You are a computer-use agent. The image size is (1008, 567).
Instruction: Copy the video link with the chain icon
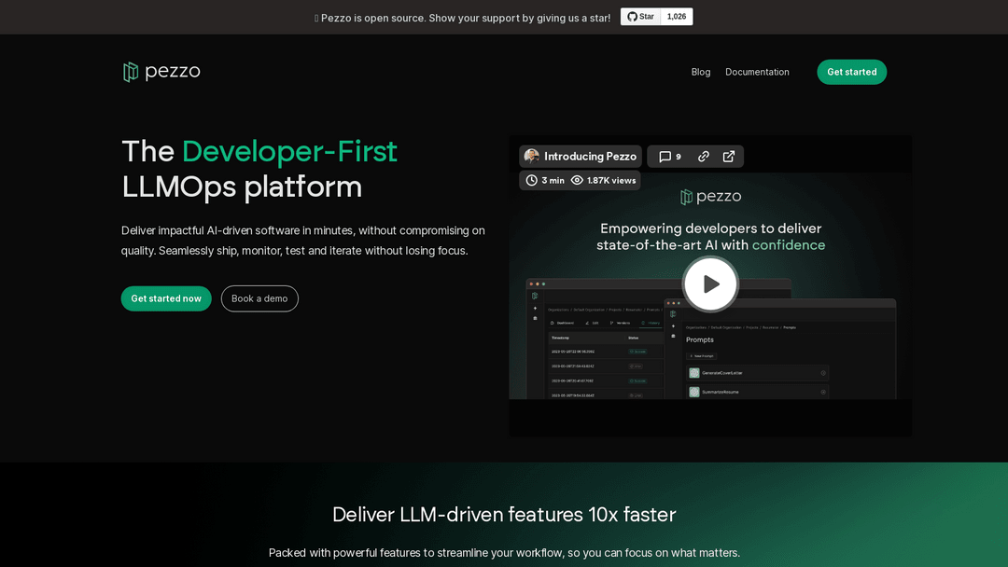tap(704, 157)
